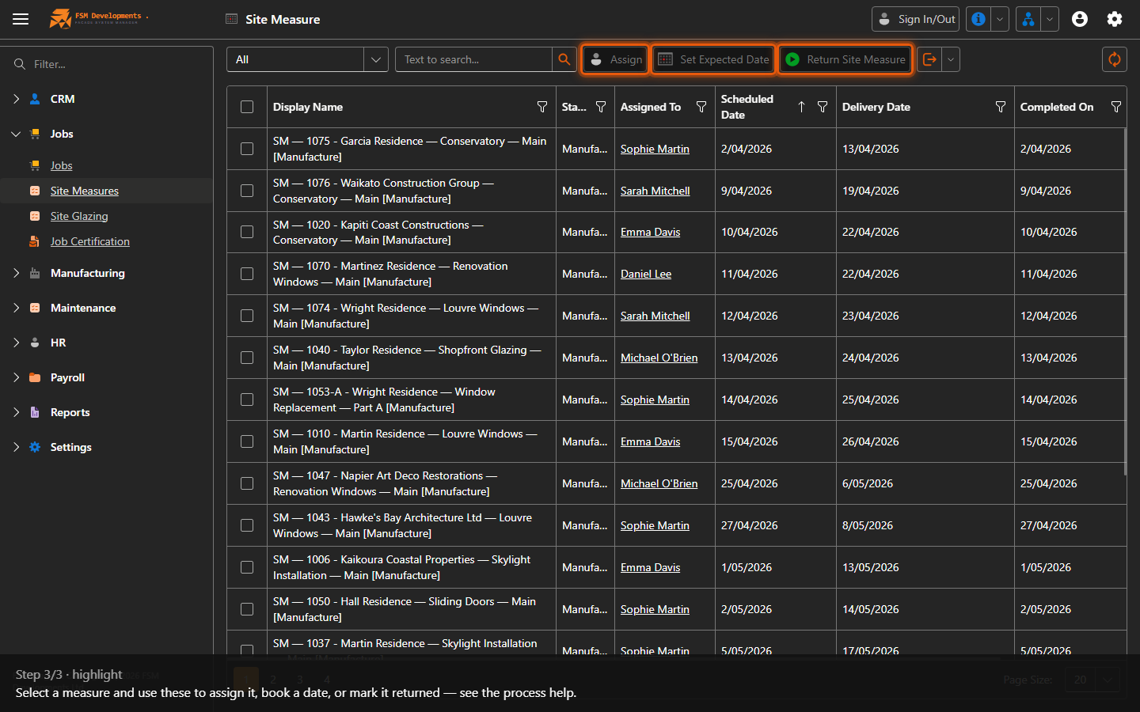Click the FSM Developments logo
Image resolution: width=1140 pixels, height=712 pixels.
pyautogui.click(x=99, y=18)
